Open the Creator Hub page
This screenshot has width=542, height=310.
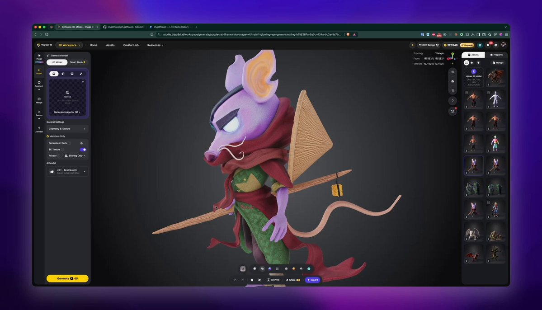click(131, 45)
